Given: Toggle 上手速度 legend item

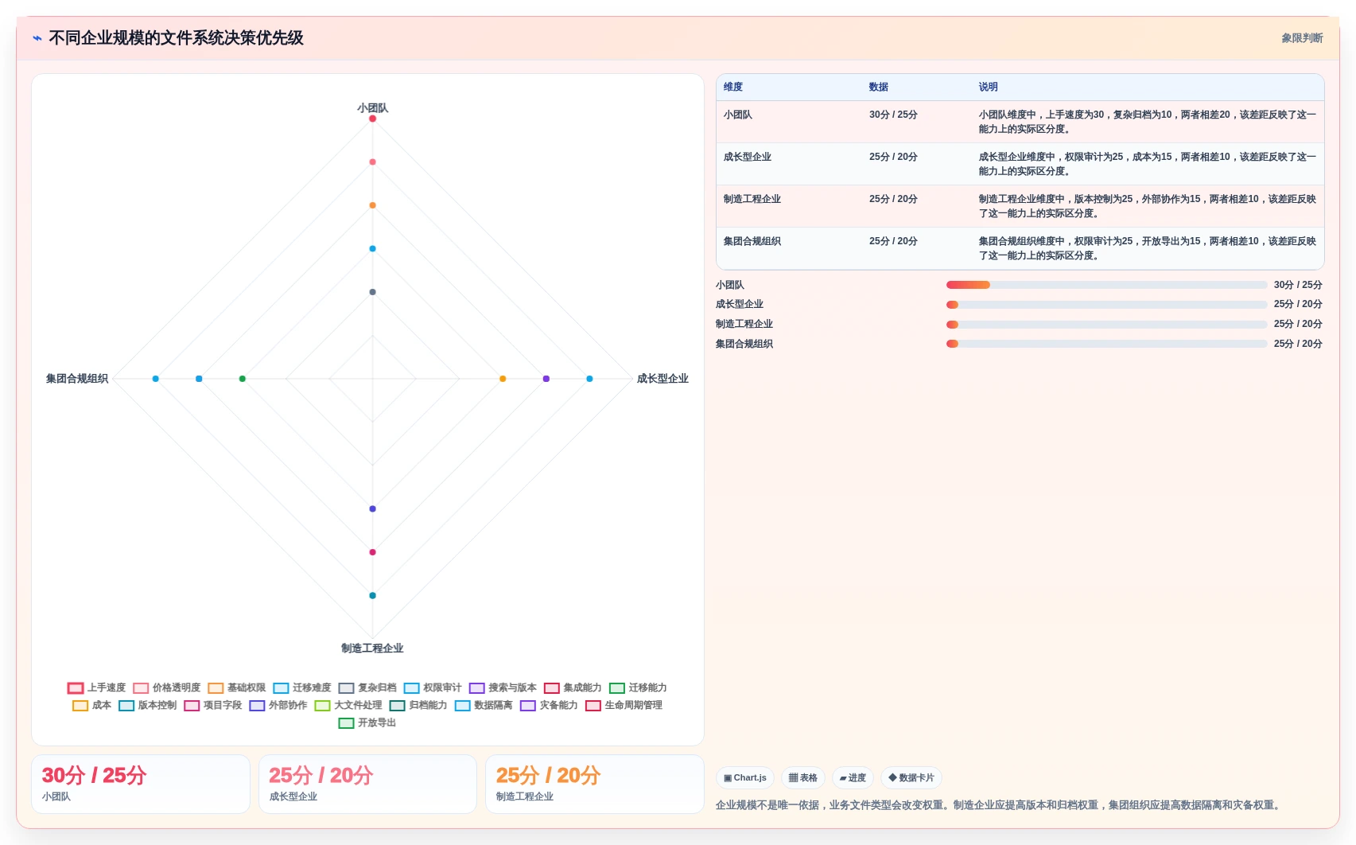Looking at the screenshot, I should tap(97, 687).
